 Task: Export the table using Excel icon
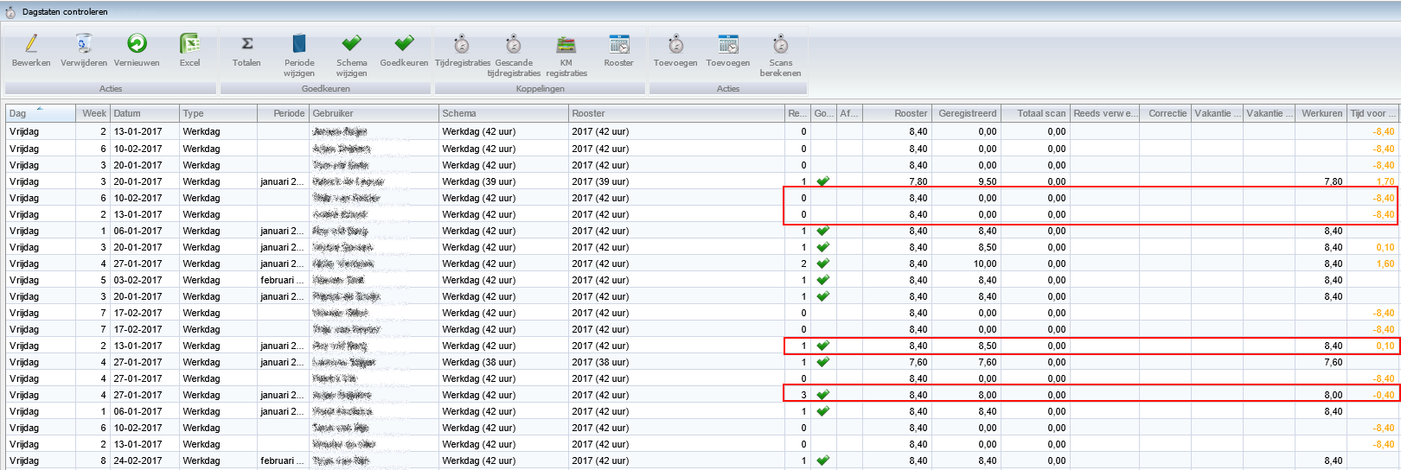tap(189, 44)
